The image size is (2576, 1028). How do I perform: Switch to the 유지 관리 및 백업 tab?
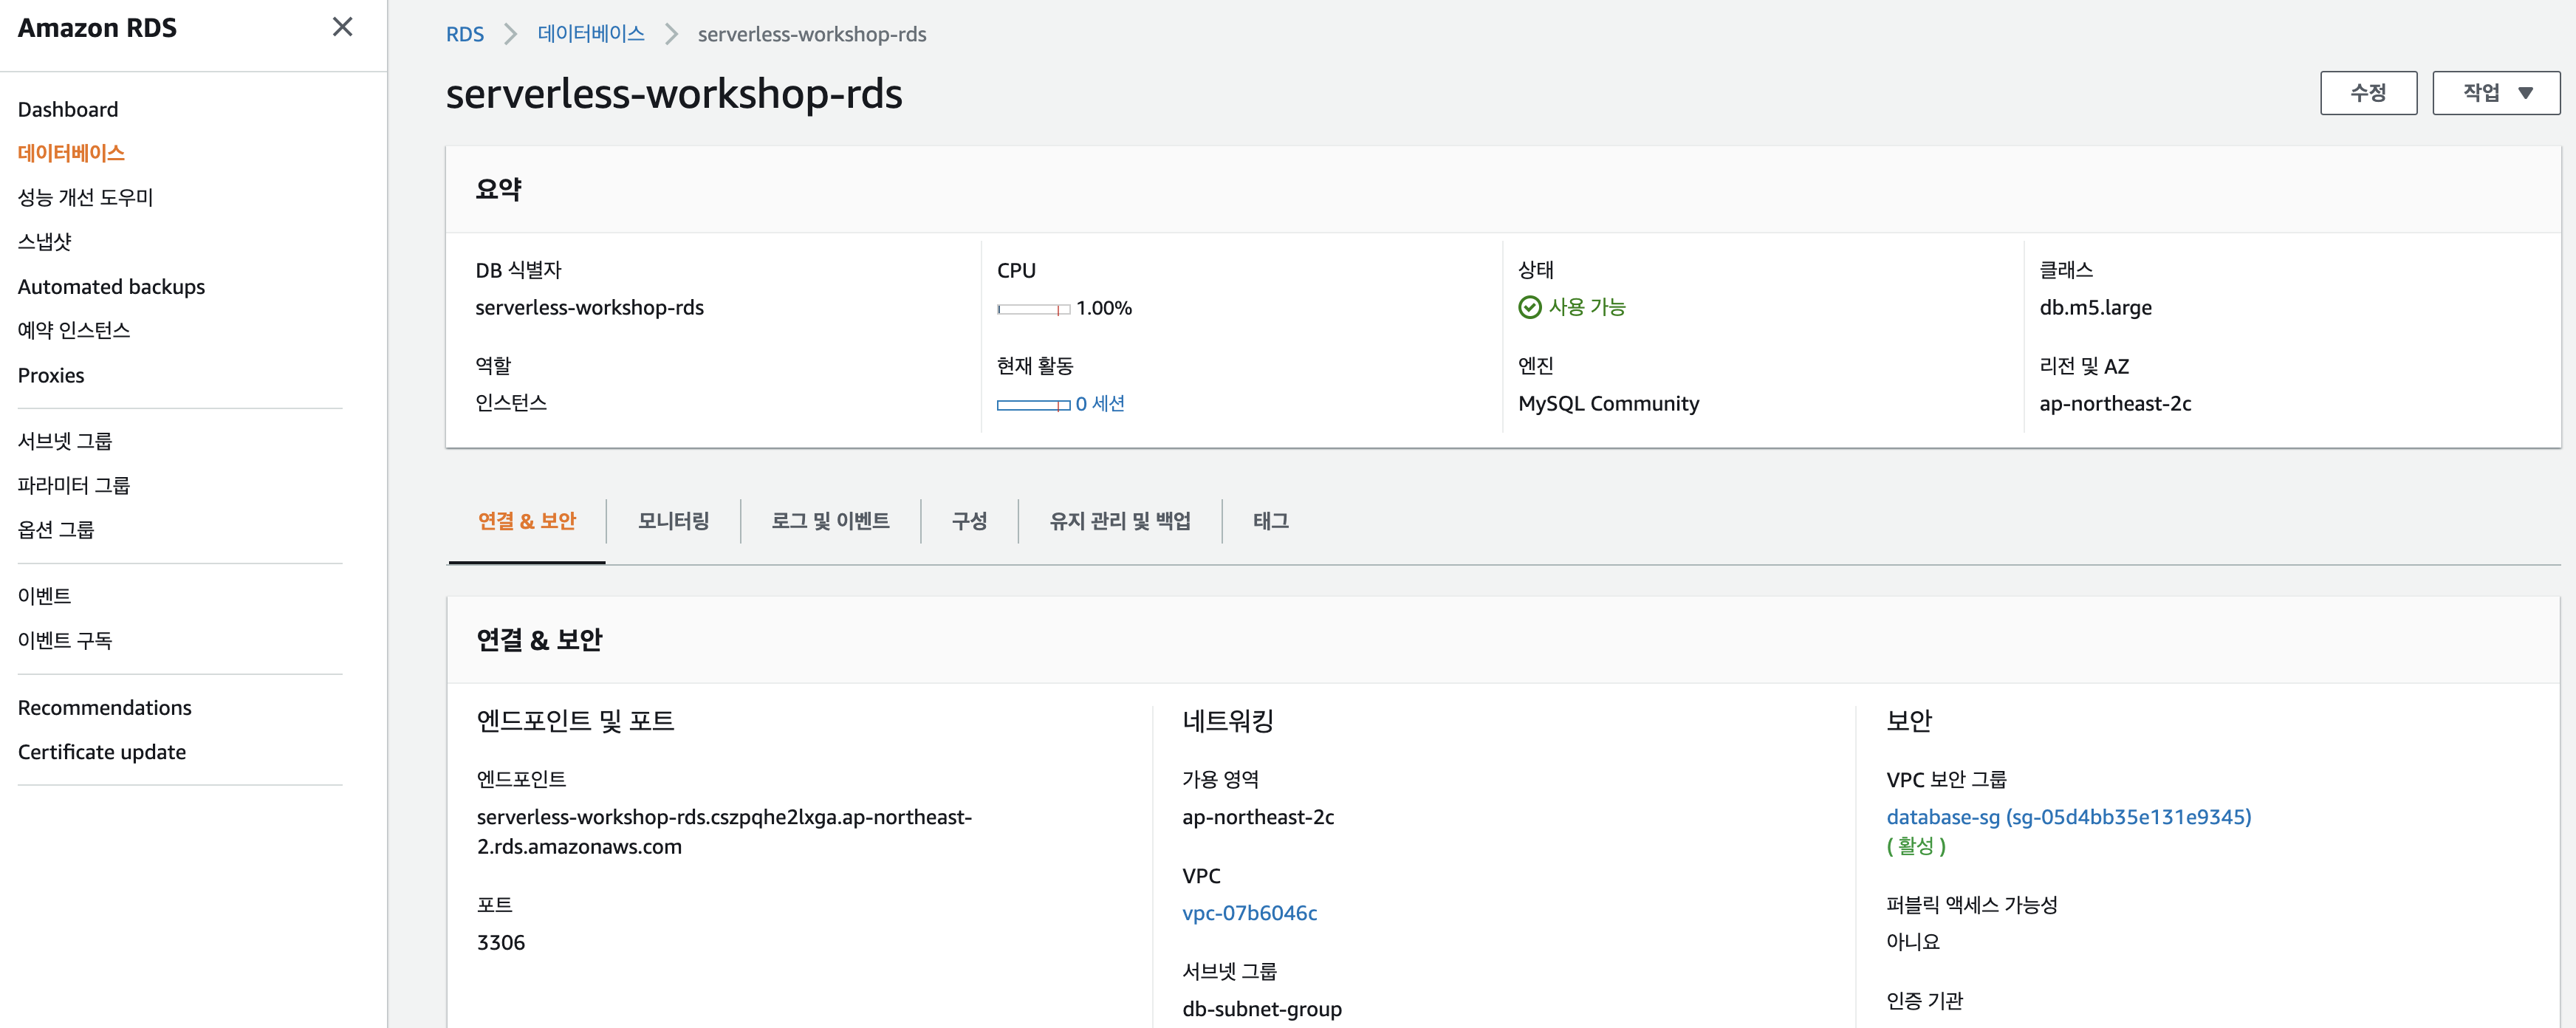tap(1120, 521)
